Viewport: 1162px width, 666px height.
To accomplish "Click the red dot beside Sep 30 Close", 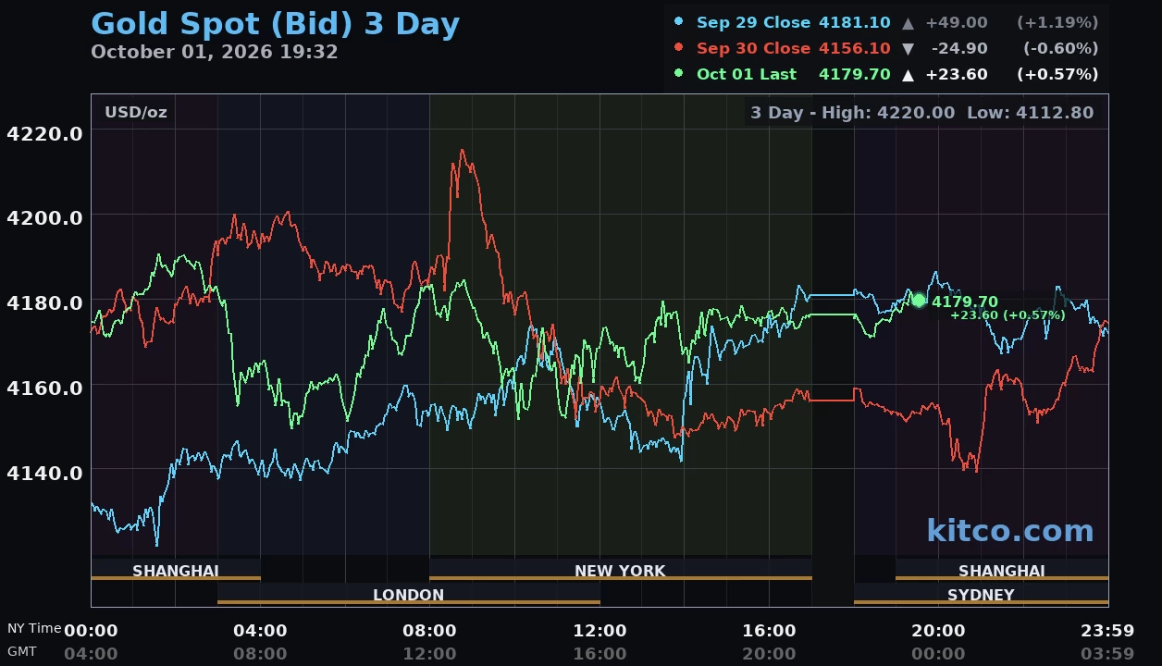I will click(679, 47).
